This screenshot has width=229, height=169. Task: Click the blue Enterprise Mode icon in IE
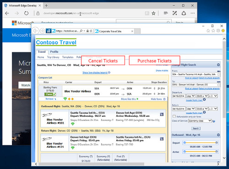(x=49, y=31)
